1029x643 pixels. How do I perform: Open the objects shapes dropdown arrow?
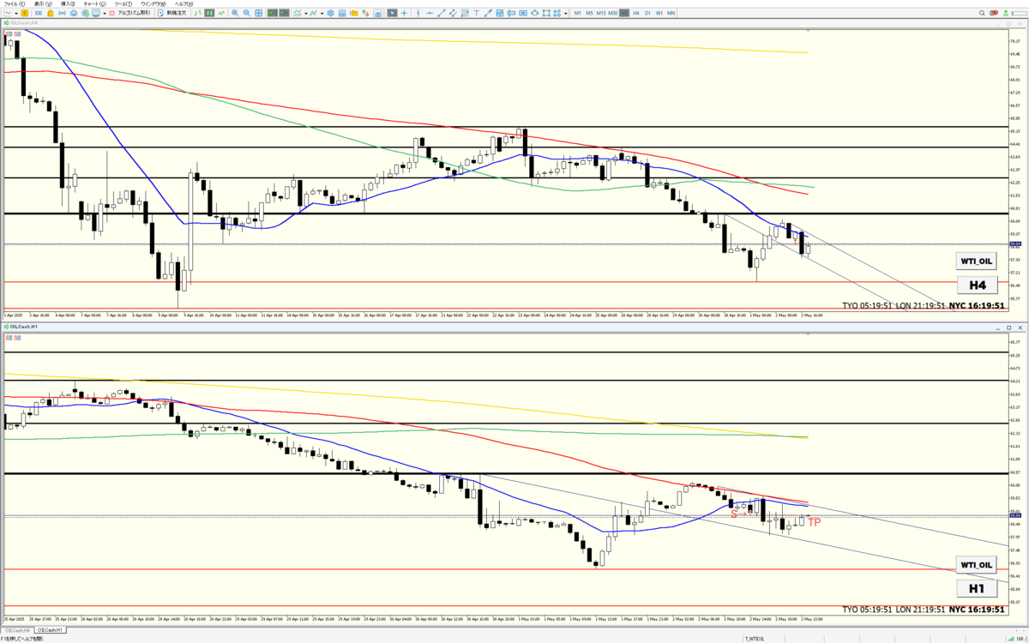(565, 13)
